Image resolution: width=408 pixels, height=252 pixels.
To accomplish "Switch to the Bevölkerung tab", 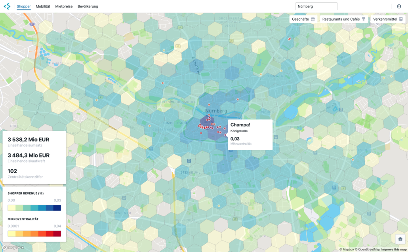I will [x=88, y=6].
